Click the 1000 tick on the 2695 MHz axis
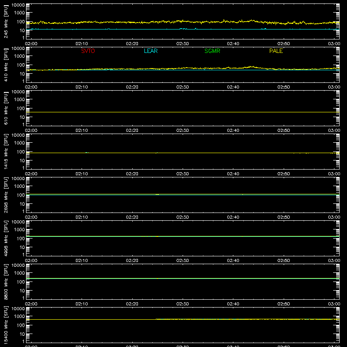 coord(20,187)
